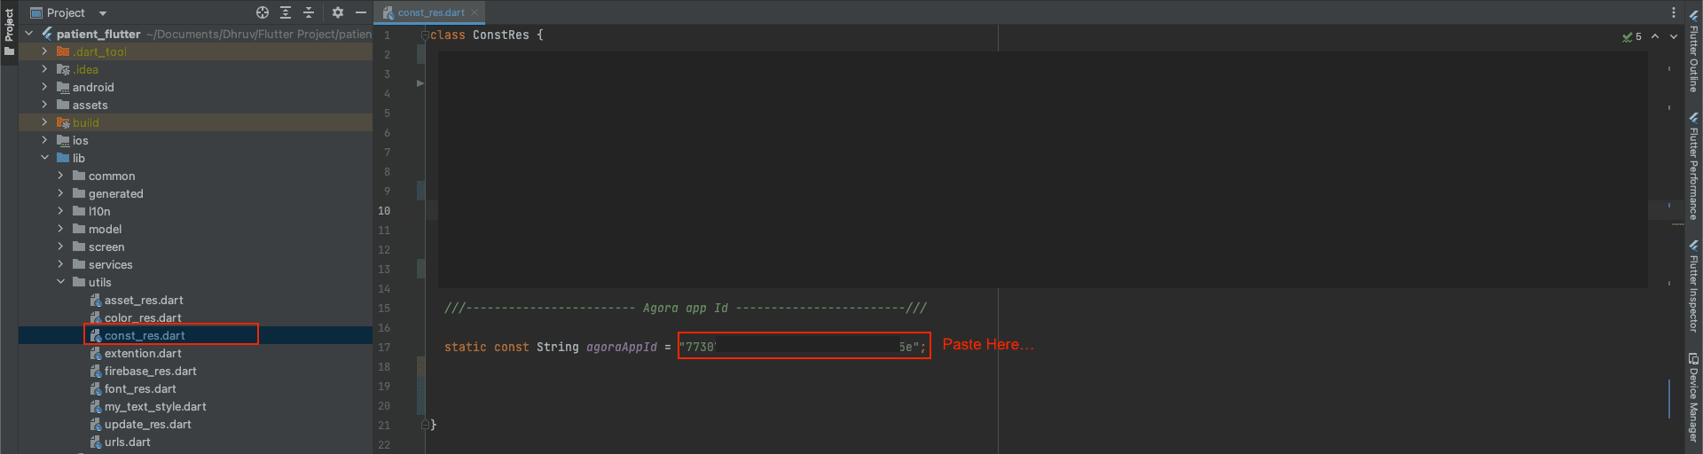The height and width of the screenshot is (454, 1703).
Task: Click the lib folder icon
Action: pos(63,158)
